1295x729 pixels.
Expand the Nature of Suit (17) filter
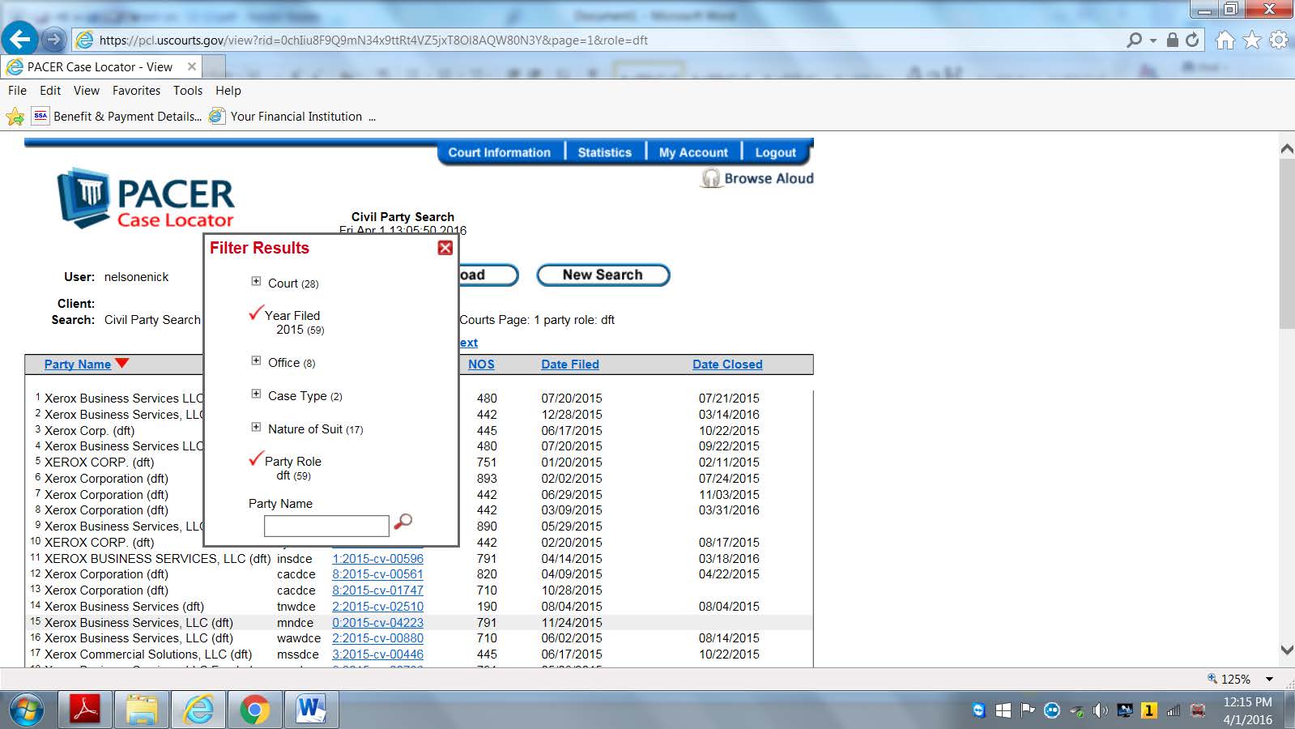[256, 428]
